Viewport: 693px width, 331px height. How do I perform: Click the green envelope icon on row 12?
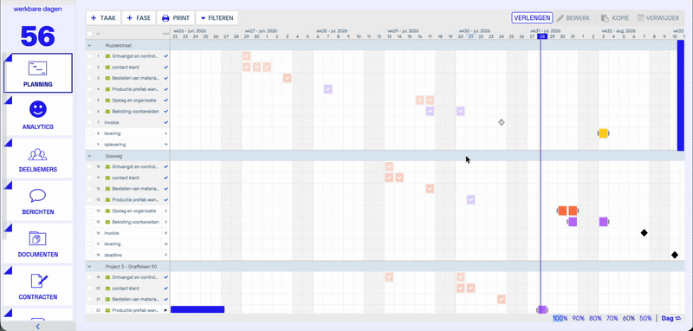[107, 189]
